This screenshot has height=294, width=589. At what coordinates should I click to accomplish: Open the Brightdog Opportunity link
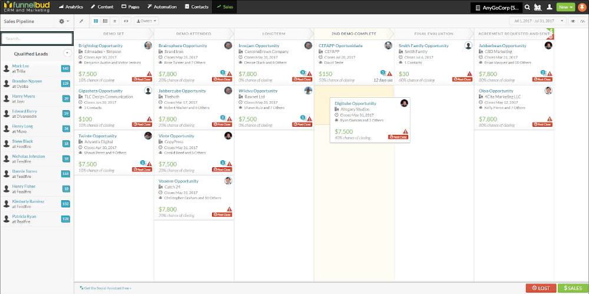click(x=101, y=46)
